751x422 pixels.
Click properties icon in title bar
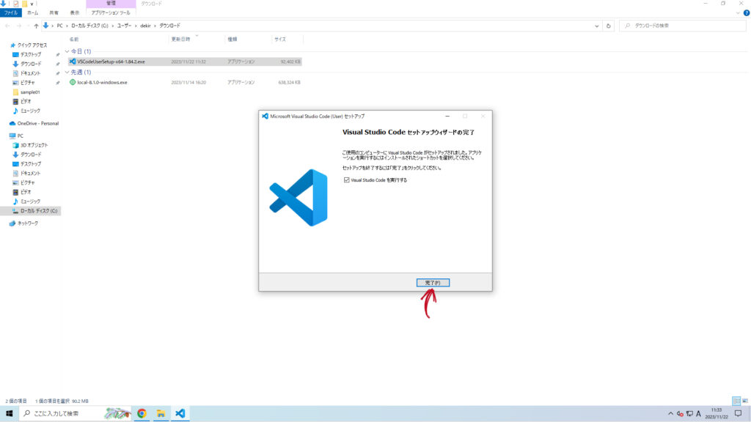(16, 4)
